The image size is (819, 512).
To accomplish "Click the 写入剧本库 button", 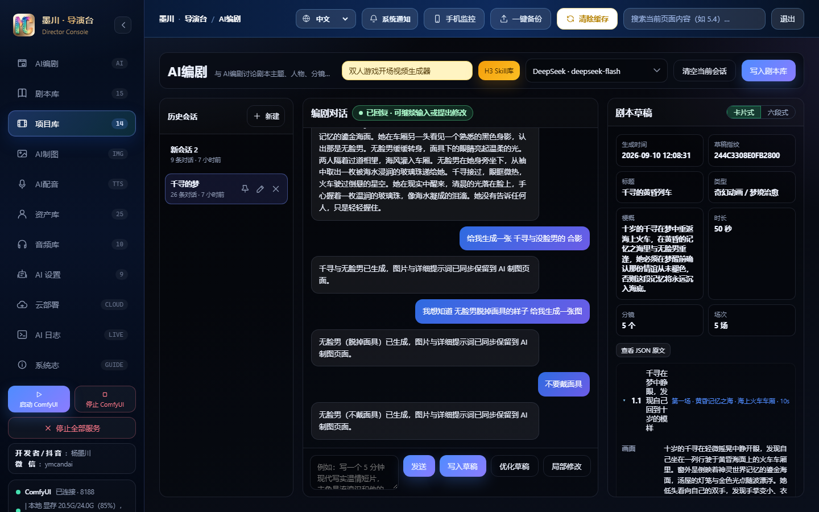I will pos(768,71).
